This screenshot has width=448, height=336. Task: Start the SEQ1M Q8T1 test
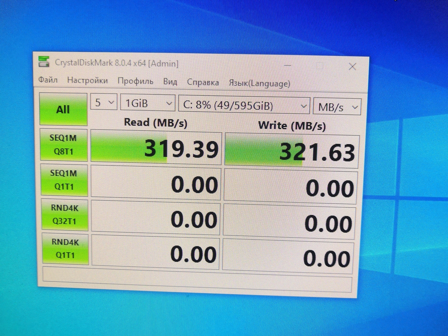64,145
